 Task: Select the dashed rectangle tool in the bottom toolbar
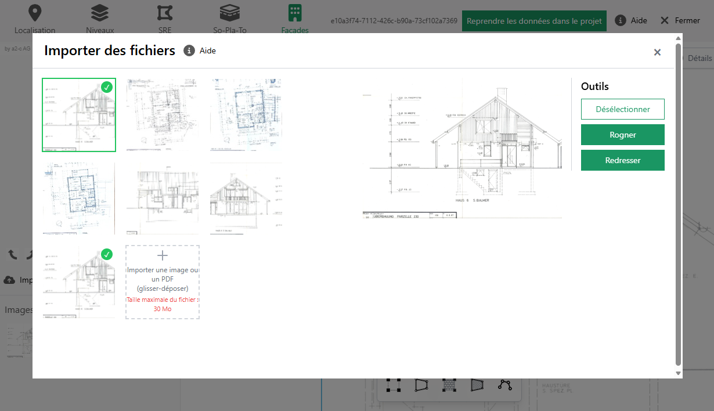[394, 385]
